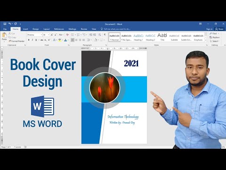Toggle Underline formatting

pos(36,40)
